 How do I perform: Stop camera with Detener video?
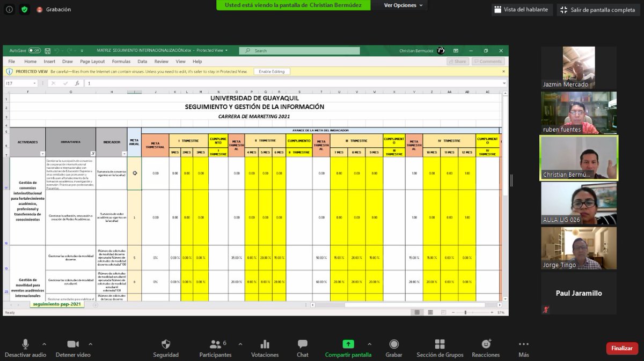point(73,348)
